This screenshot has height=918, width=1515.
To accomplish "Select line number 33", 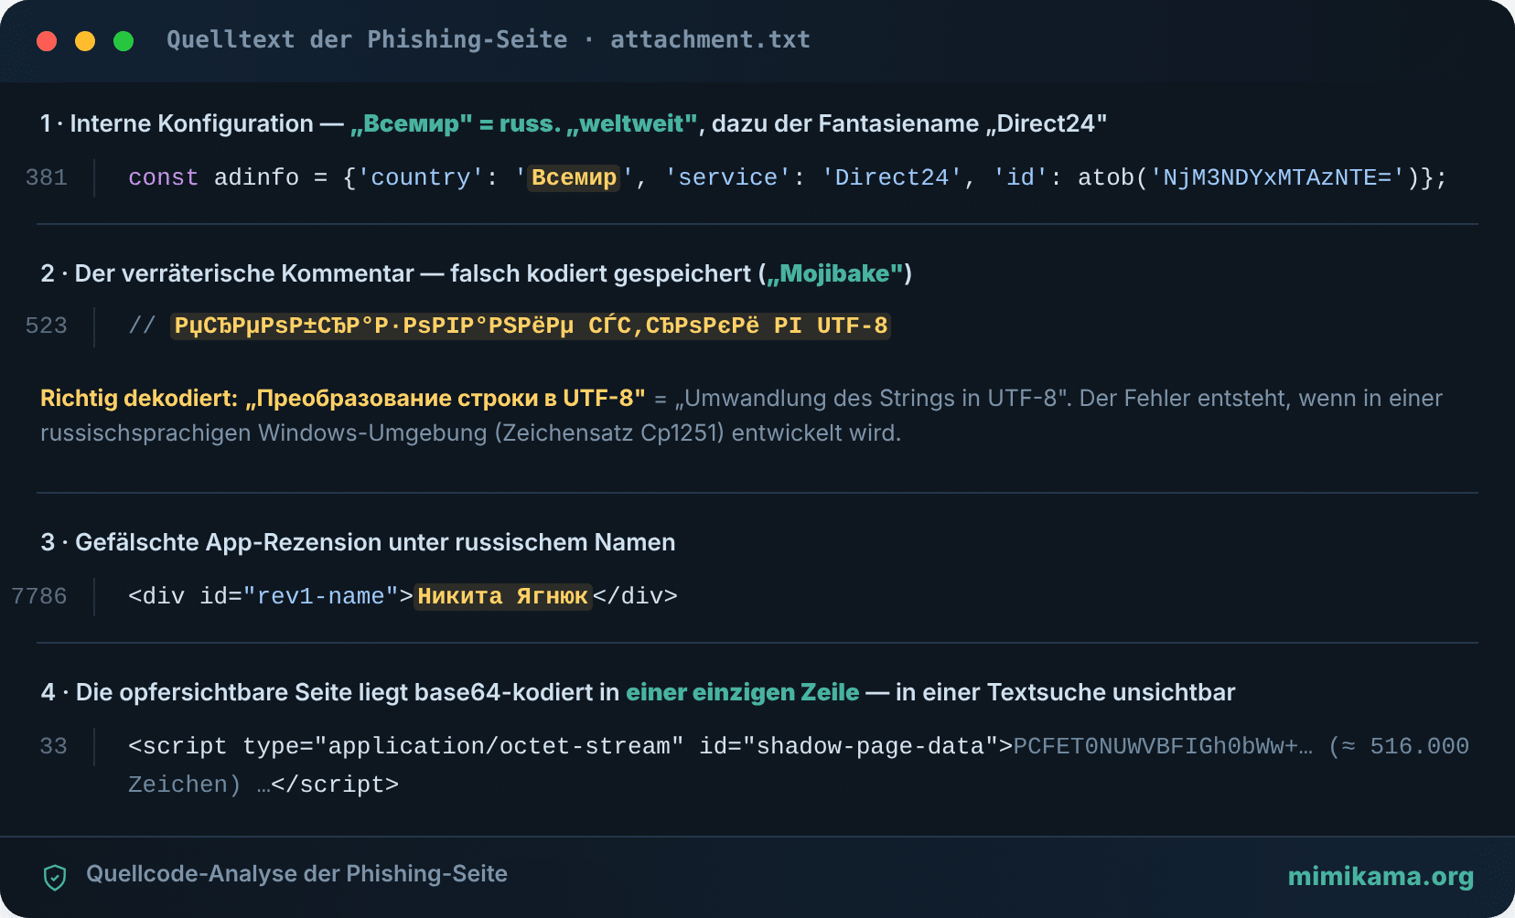I will click(54, 746).
